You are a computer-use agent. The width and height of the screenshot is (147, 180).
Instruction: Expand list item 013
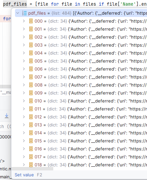point(24,125)
